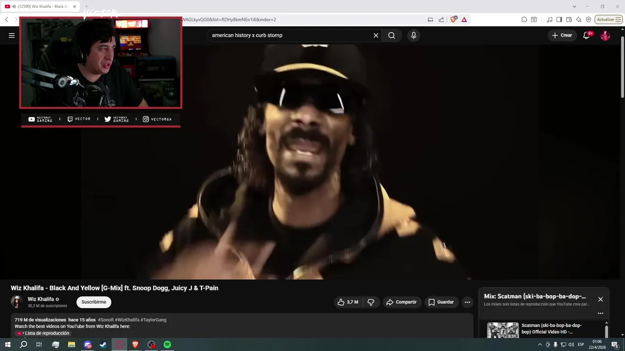Open File Explorer from taskbar
Viewport: 625px width, 351px height.
(x=71, y=345)
